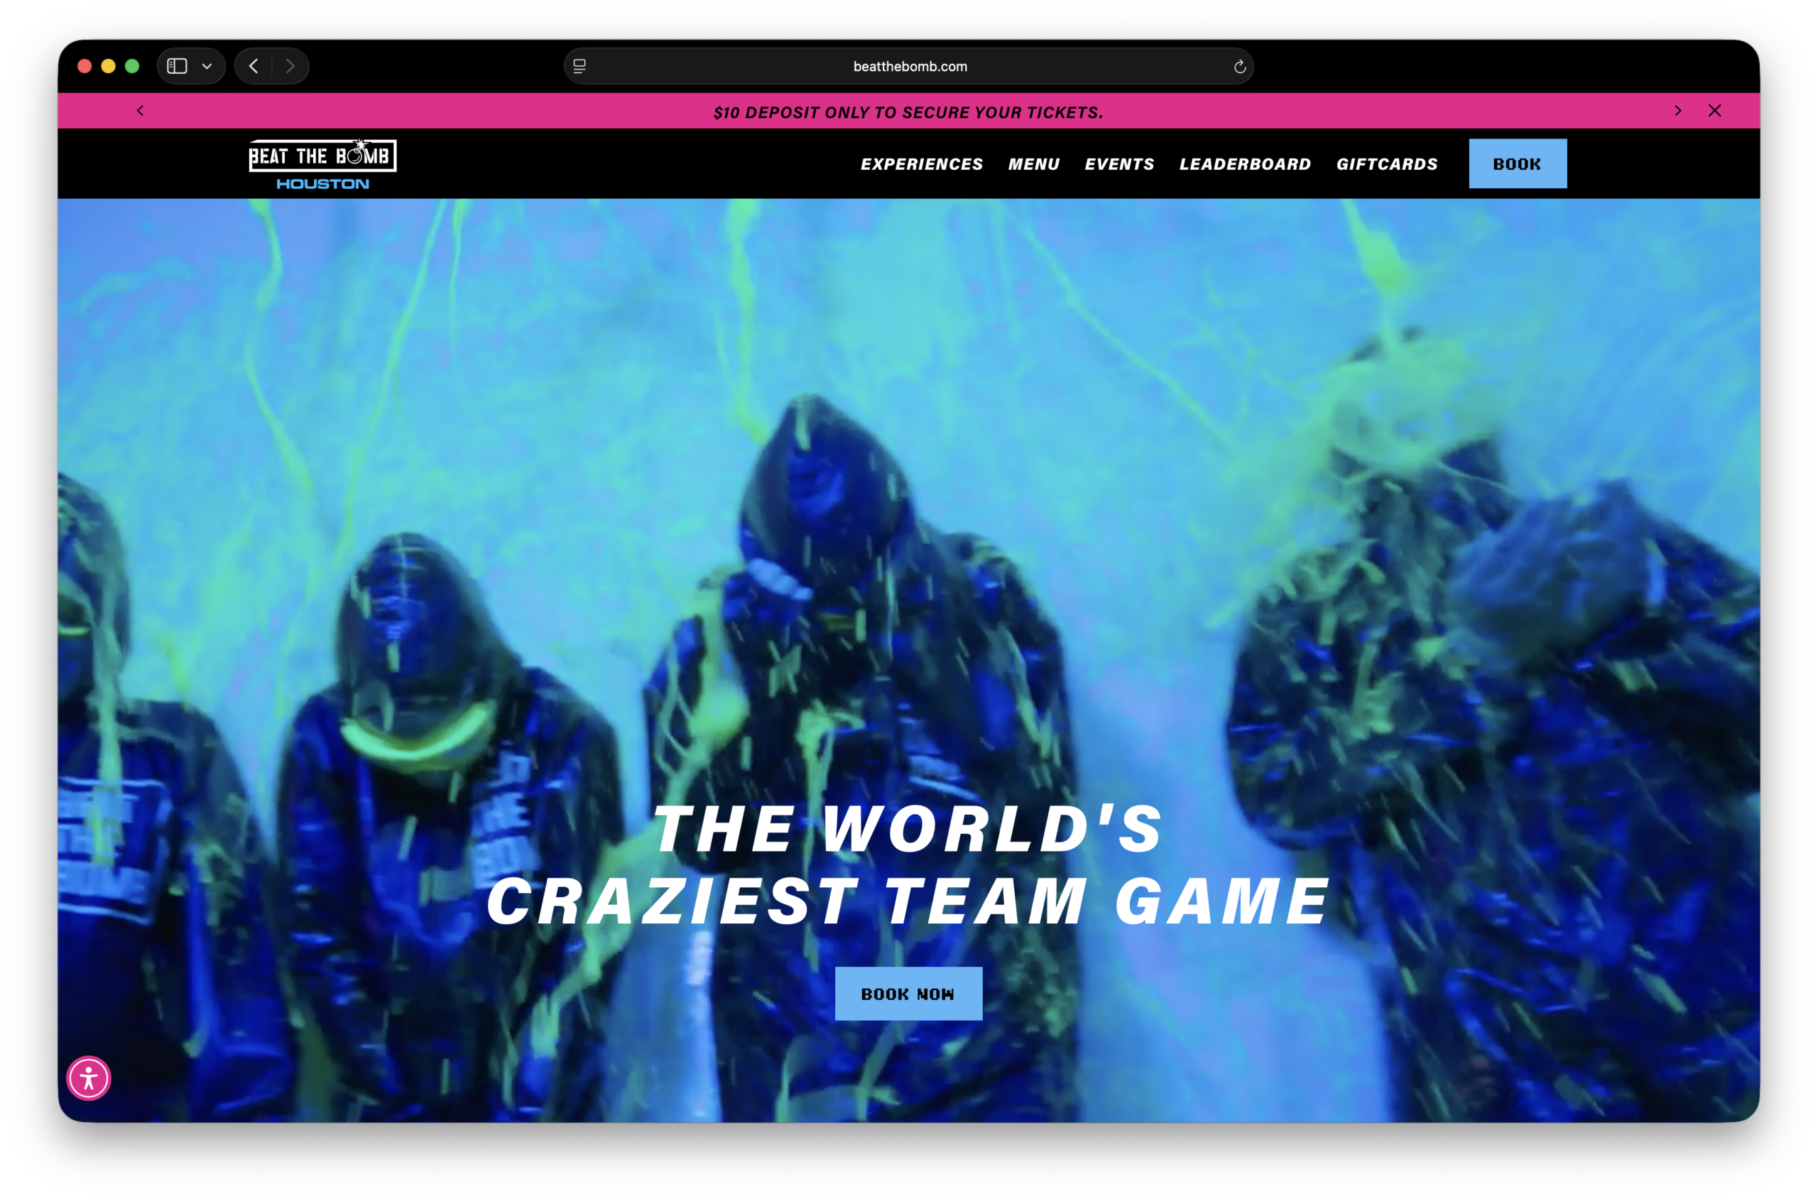Click the Beat The Bomb Houston logo
This screenshot has width=1818, height=1199.
pos(322,163)
